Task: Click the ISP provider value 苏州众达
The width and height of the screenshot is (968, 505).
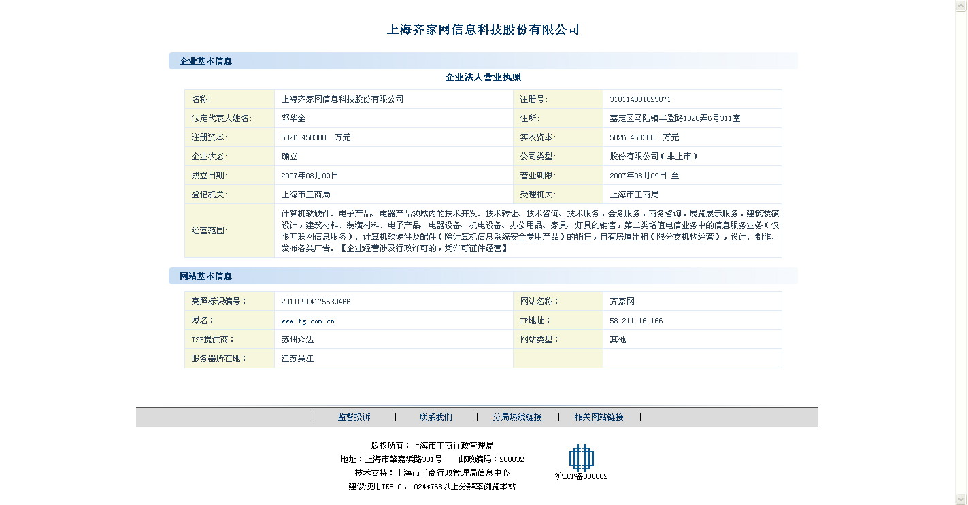Action: [298, 340]
